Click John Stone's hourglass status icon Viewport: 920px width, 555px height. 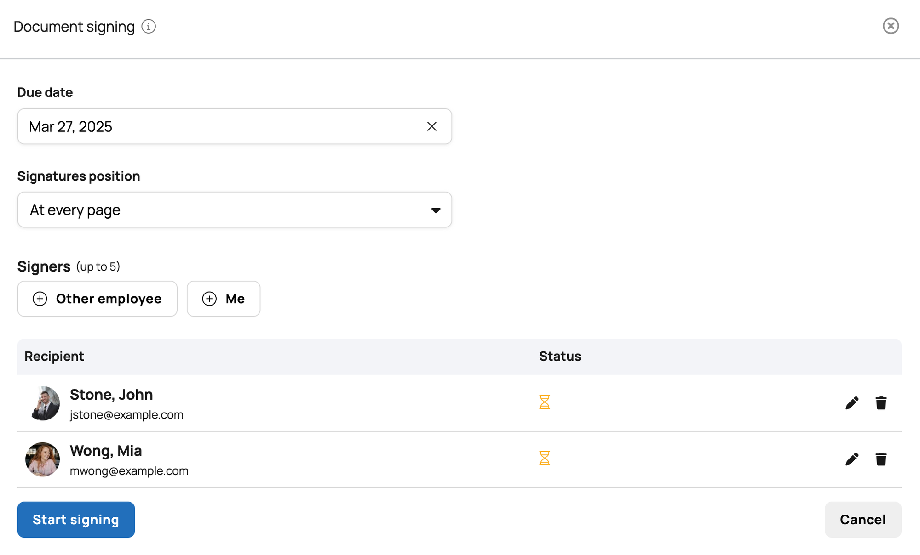[545, 402]
